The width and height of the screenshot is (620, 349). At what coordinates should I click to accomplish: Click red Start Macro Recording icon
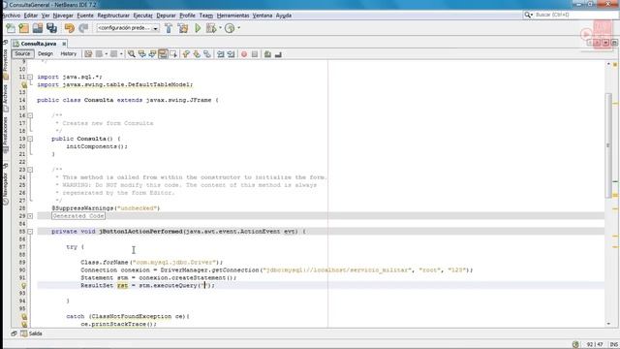click(x=244, y=54)
